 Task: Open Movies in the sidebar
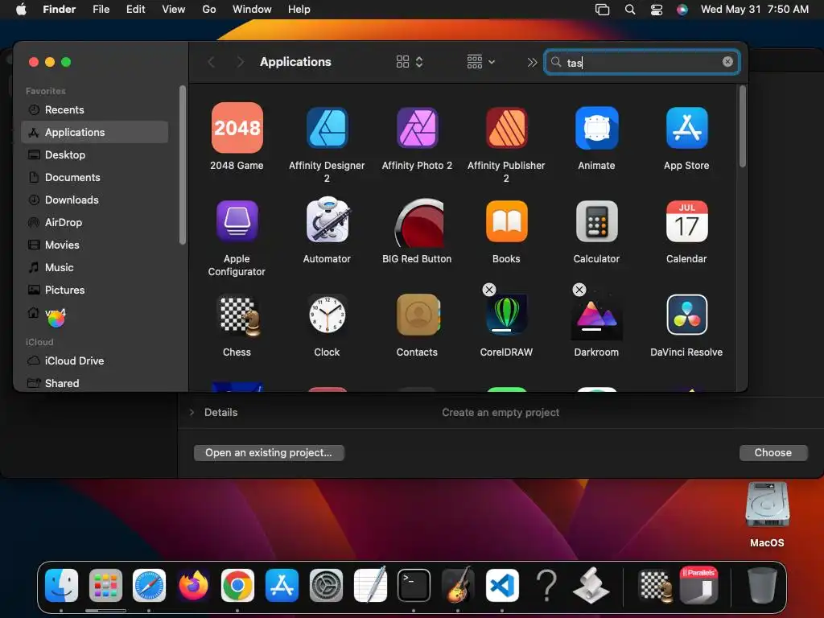95,245
